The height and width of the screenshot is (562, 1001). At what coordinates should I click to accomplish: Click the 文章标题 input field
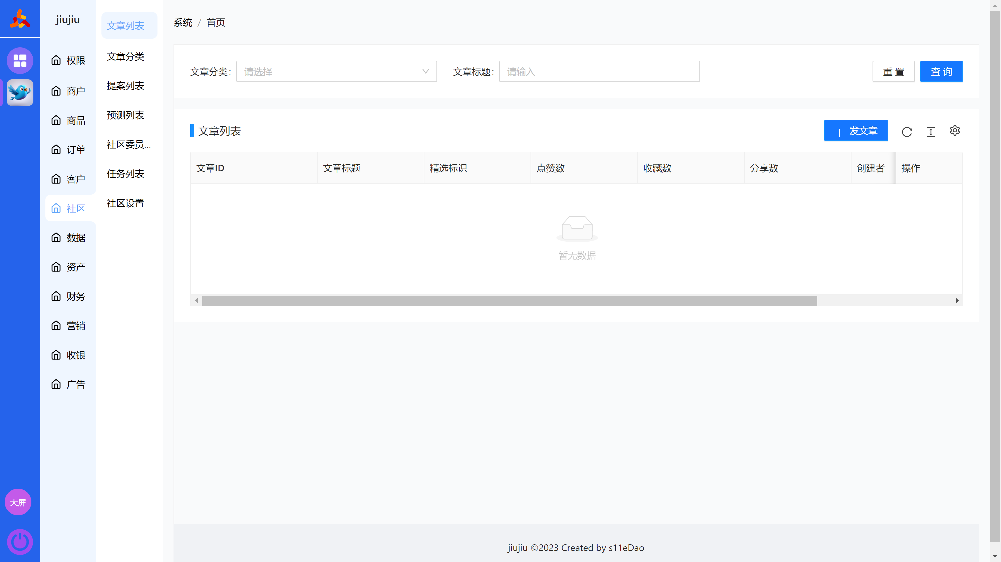point(599,71)
